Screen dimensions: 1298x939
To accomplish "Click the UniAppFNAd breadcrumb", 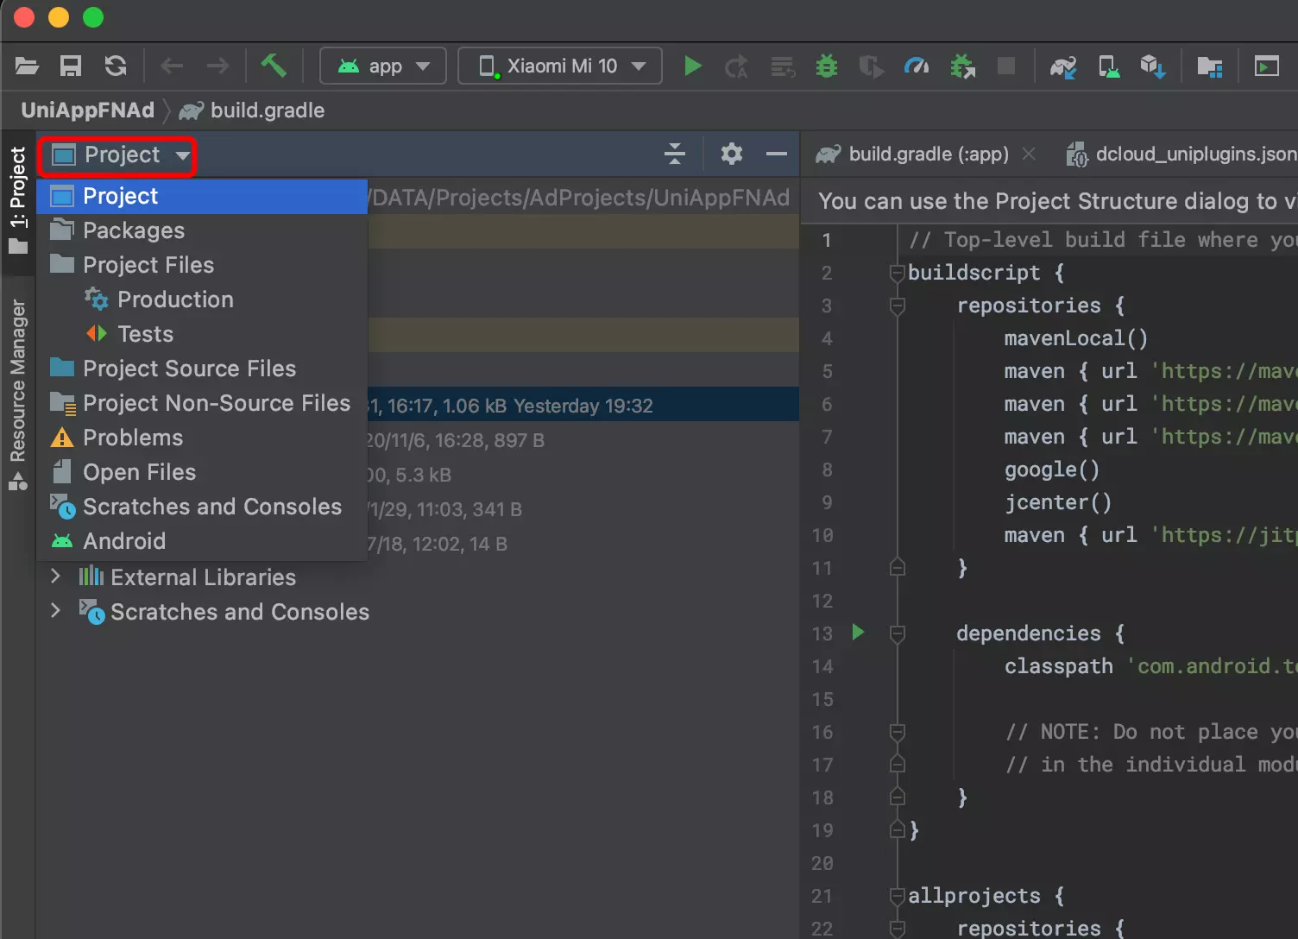I will pyautogui.click(x=88, y=110).
